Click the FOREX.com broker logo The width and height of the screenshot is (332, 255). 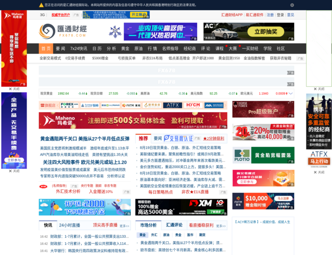[69, 105]
